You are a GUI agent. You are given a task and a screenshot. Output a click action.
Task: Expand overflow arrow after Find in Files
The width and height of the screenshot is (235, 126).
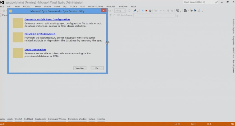pyautogui.click(x=138, y=11)
